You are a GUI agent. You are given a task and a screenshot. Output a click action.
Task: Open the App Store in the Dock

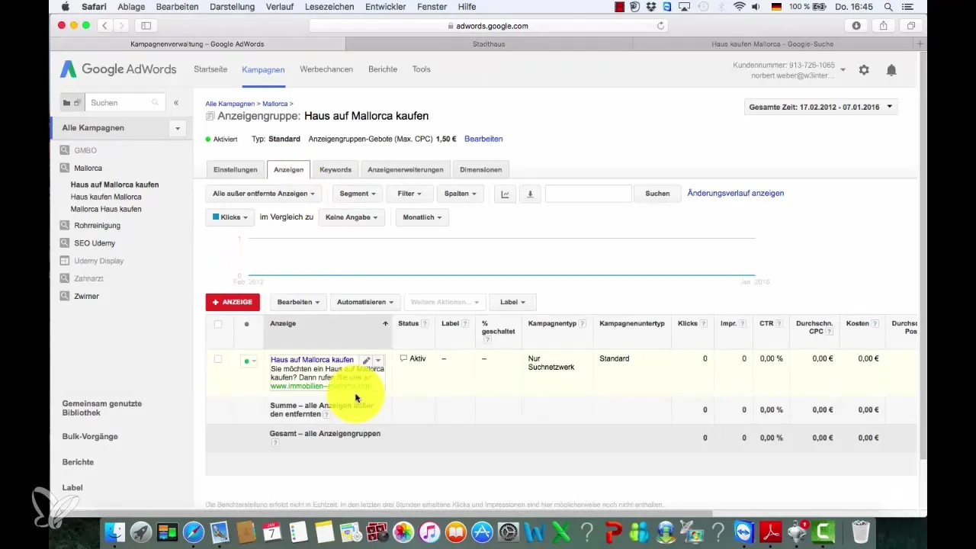click(x=481, y=531)
